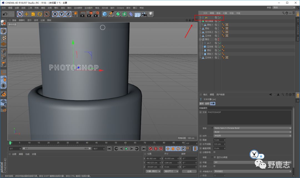Click the Camera object icon
Image resolution: width=300 pixels, height=178 pixels.
coord(144,14)
